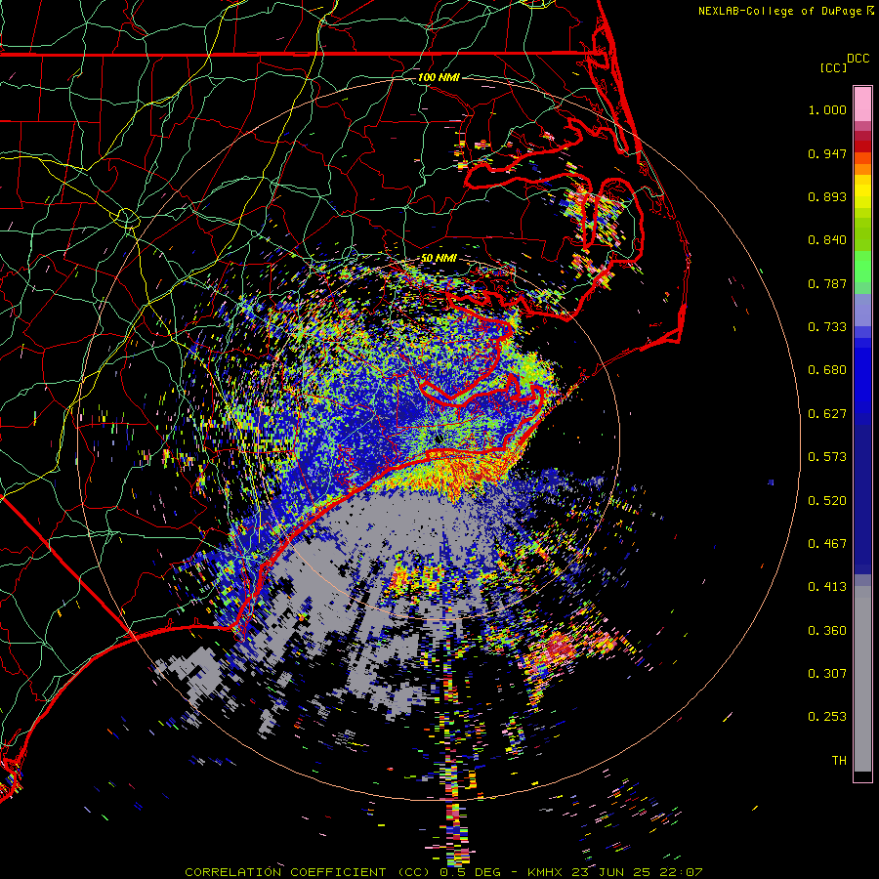Click the 0.520 color scale value
879x879 pixels.
[x=827, y=501]
